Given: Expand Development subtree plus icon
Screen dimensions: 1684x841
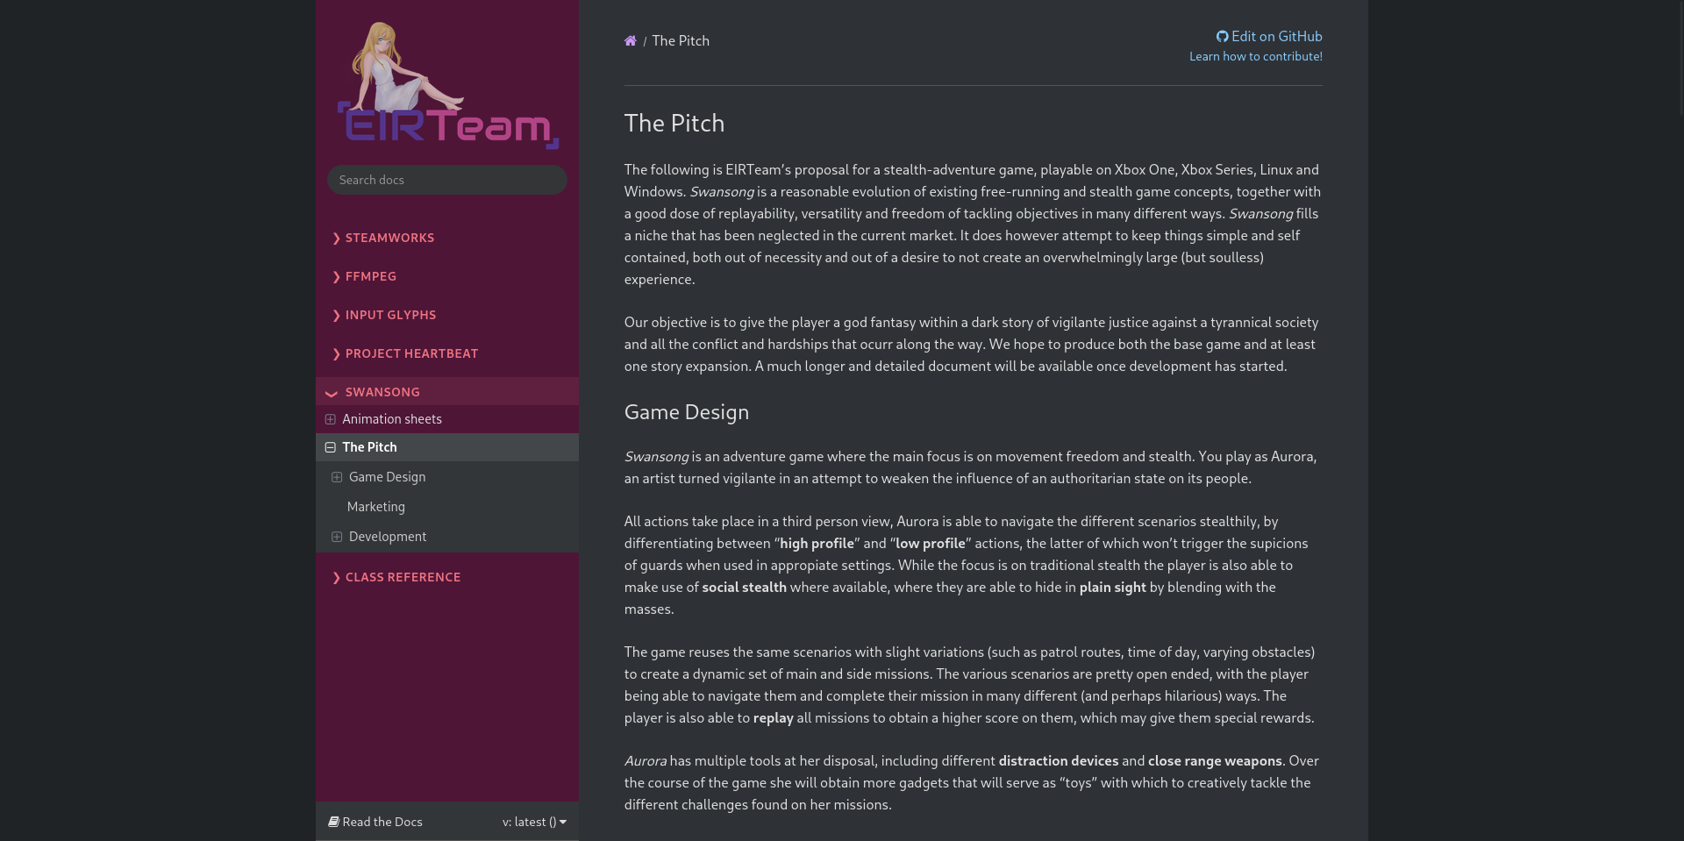Looking at the screenshot, I should pyautogui.click(x=337, y=537).
